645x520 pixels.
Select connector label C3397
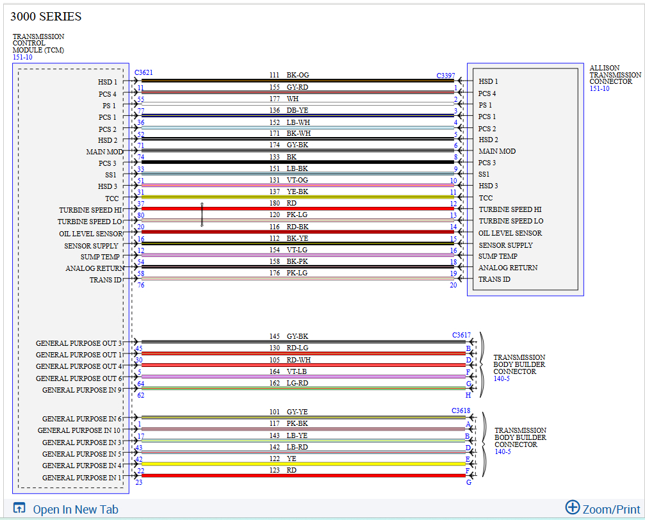(446, 76)
